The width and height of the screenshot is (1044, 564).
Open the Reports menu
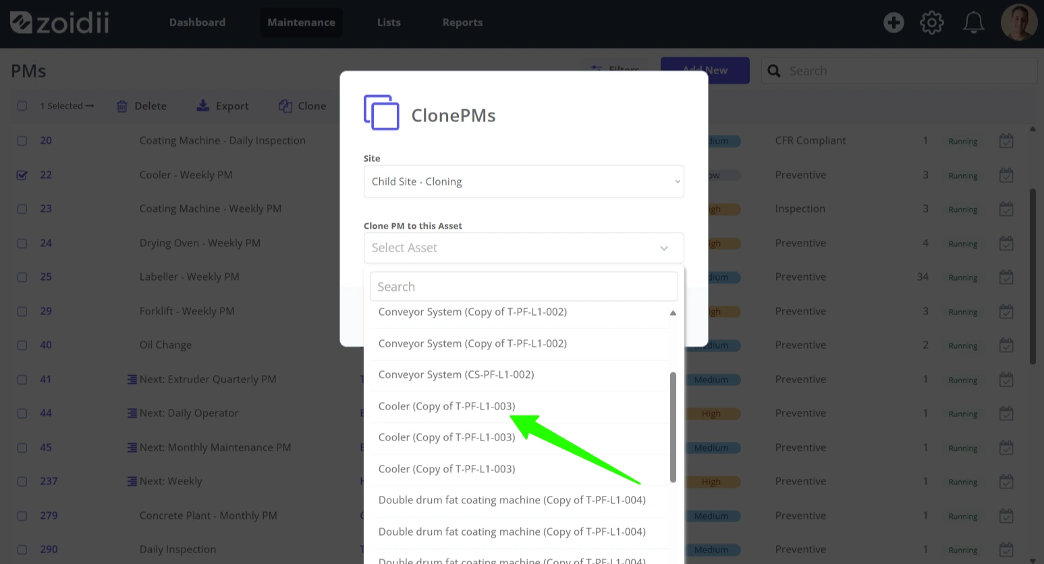click(x=462, y=22)
